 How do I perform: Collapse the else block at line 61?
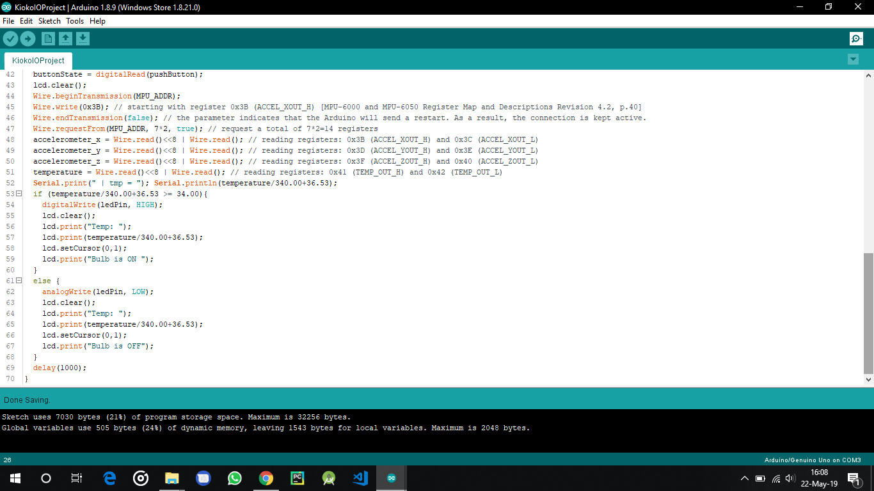click(x=19, y=281)
